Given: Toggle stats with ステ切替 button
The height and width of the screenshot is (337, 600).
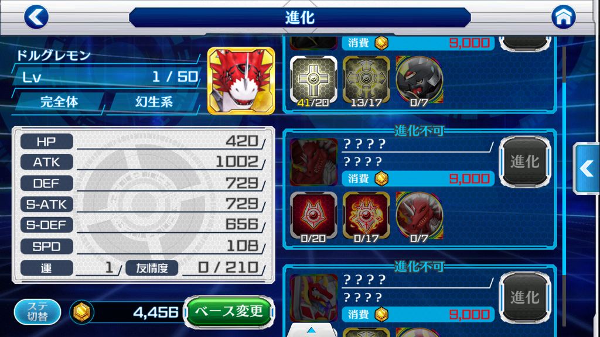Looking at the screenshot, I should pyautogui.click(x=37, y=312).
